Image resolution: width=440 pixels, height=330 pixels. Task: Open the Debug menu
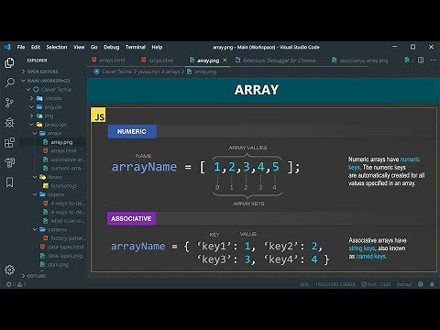pyautogui.click(x=111, y=47)
